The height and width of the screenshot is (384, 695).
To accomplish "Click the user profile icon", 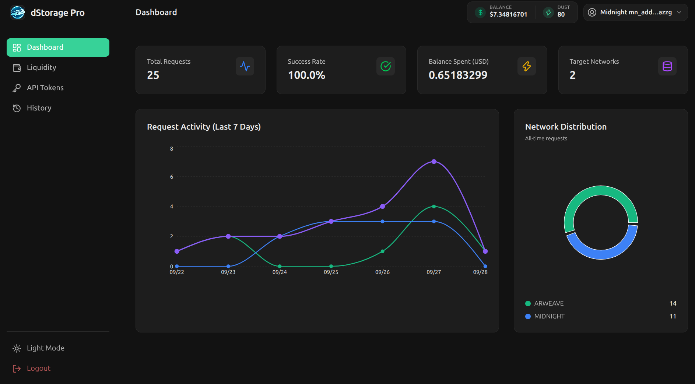I will (x=592, y=13).
